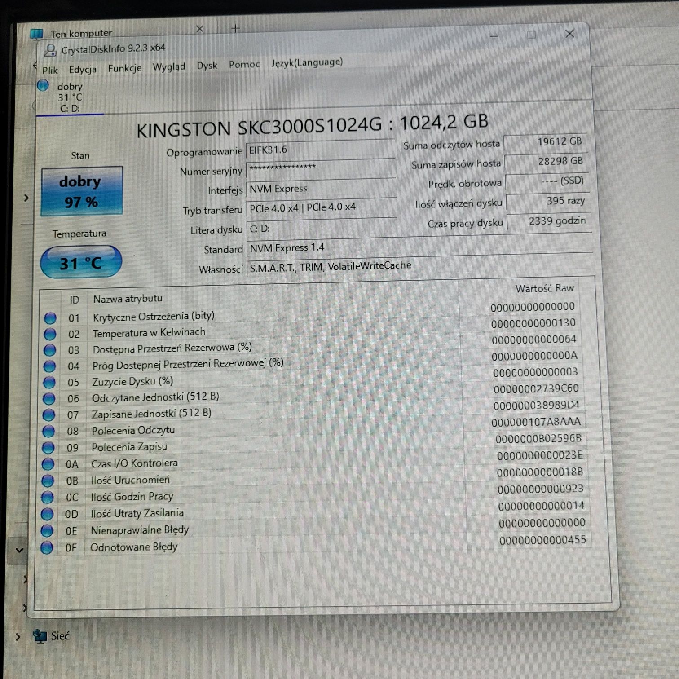Click the Interfejs field NVM Express
The height and width of the screenshot is (679, 679).
[x=321, y=188]
